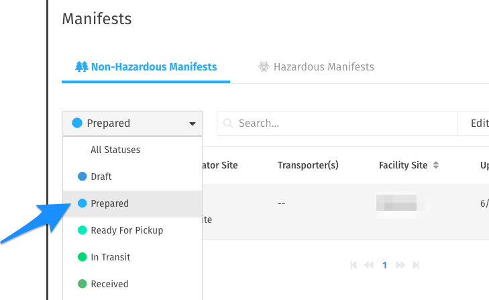Pick the In Transit status
Screen dimensions: 489x300
(x=111, y=258)
